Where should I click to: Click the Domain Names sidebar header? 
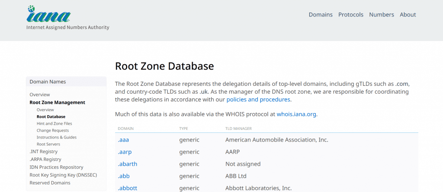pos(48,82)
